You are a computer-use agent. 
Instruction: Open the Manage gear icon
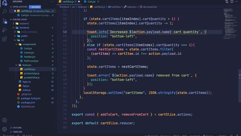5,129
